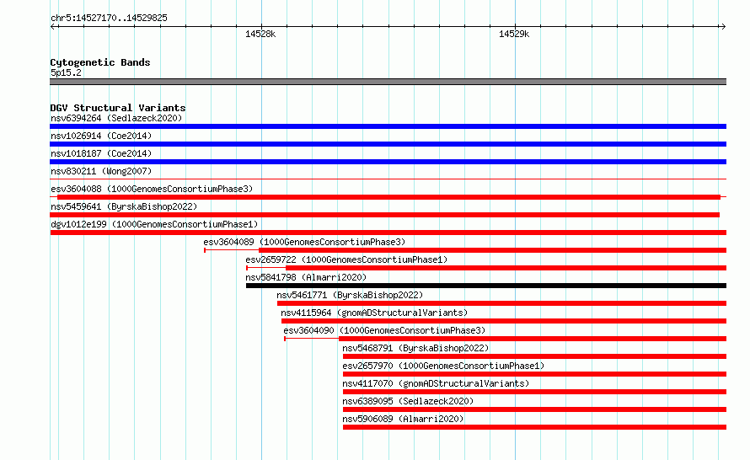Open variant nsv5841798 (Almarri2020) label
Image resolution: width=750 pixels, height=460 pixels.
coord(306,277)
